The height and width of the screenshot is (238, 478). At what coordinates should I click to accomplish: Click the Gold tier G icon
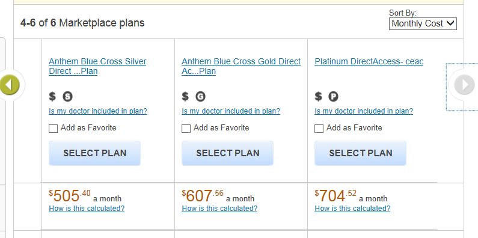[200, 97]
